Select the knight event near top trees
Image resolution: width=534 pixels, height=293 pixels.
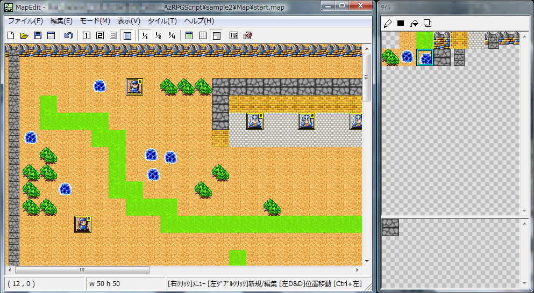click(x=134, y=87)
